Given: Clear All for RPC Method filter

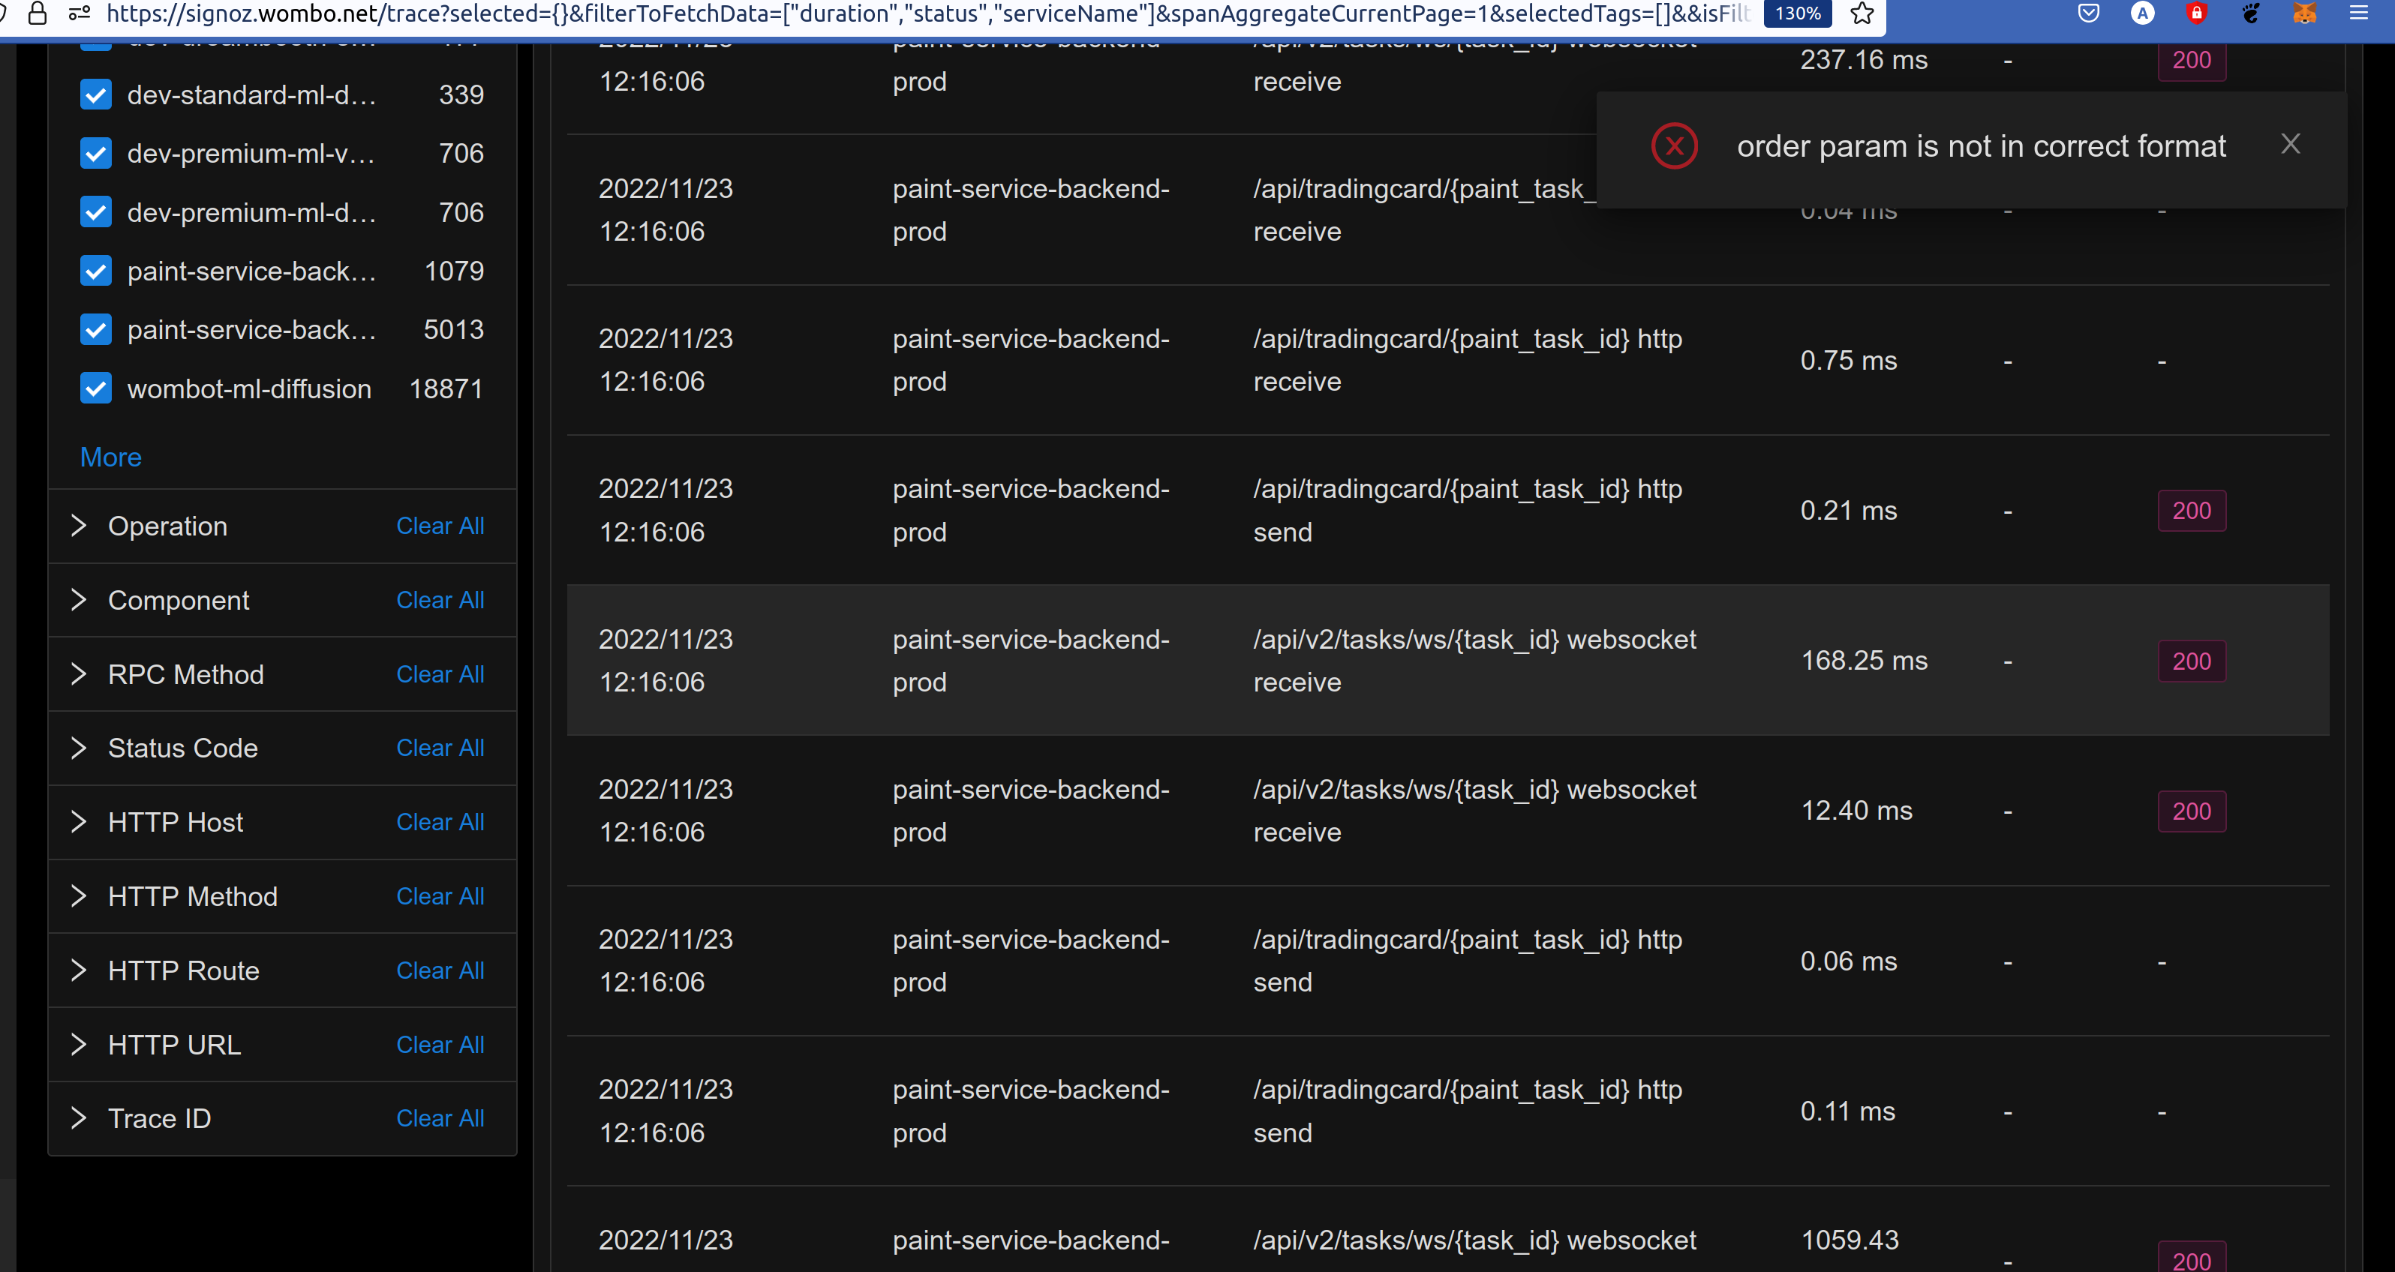Looking at the screenshot, I should point(440,674).
